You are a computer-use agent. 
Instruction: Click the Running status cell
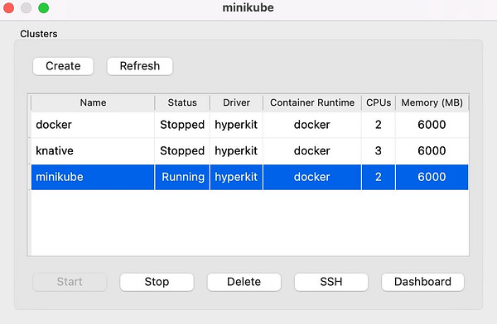182,177
